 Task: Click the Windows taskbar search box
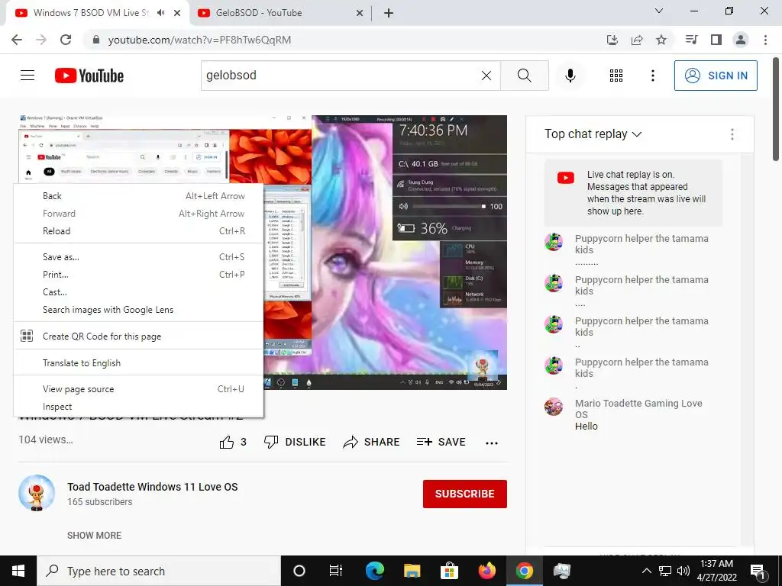point(159,571)
